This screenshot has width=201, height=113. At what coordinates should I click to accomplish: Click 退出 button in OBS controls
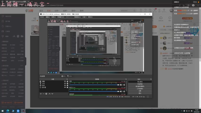pyautogui.click(x=140, y=93)
